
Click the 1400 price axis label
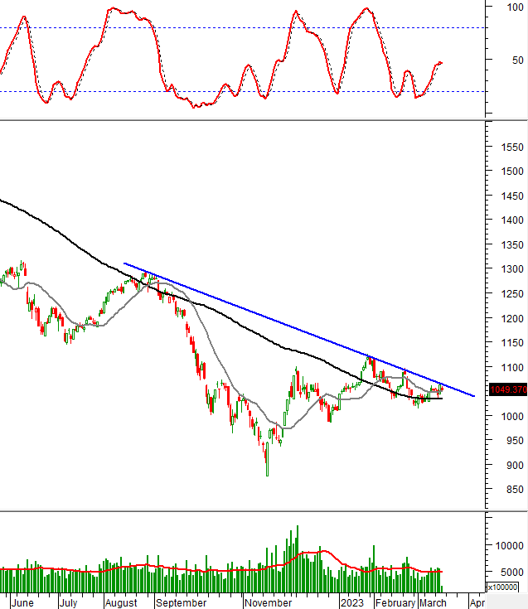512,220
